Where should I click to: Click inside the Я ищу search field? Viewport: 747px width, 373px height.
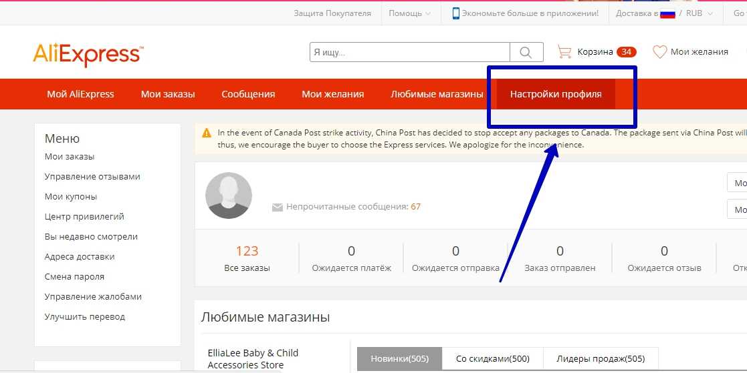tap(409, 52)
